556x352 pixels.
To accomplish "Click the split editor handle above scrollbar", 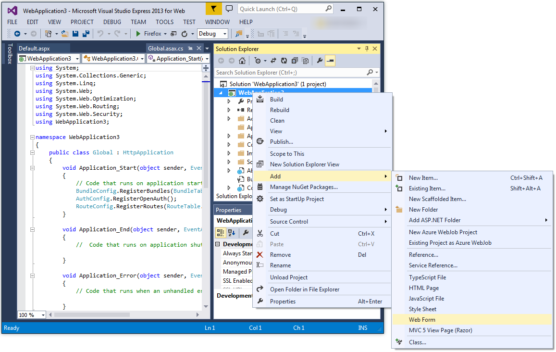I will [206, 68].
